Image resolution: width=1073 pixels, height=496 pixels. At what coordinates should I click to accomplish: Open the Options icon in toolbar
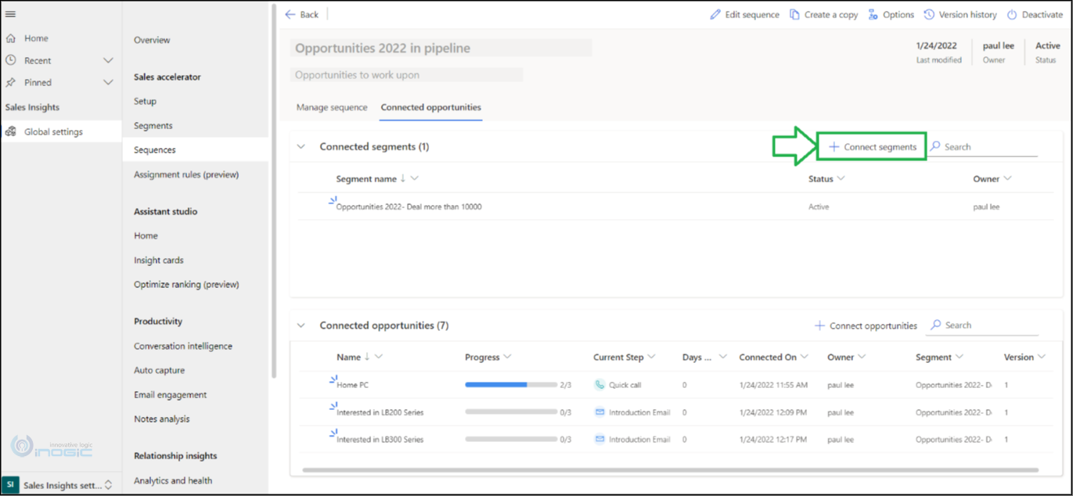(873, 15)
